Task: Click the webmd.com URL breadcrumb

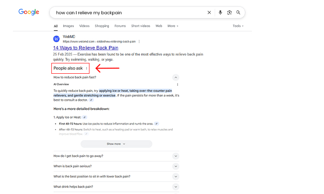Action: click(99, 41)
